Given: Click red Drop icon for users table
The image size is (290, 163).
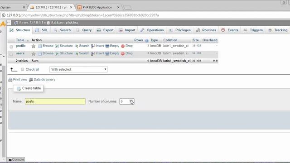Looking at the screenshot, I should [123, 53].
